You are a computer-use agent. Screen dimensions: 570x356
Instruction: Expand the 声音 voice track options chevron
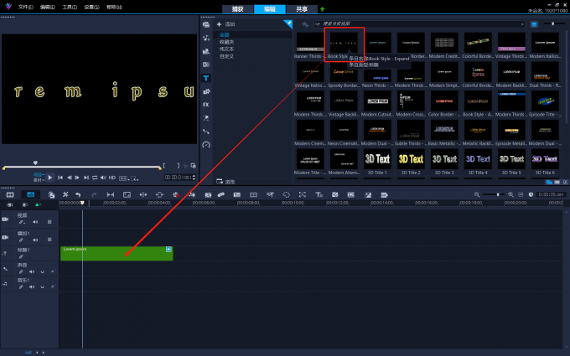(x=42, y=271)
